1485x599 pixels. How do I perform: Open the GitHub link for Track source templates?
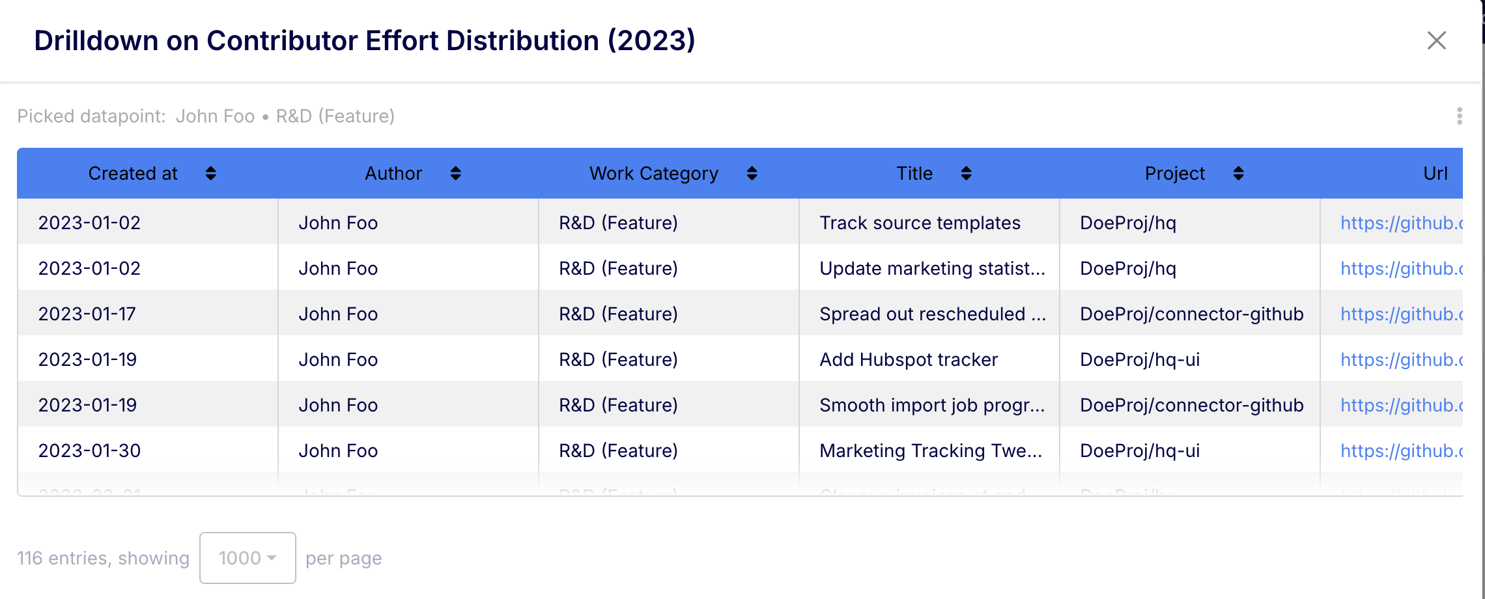click(x=1399, y=222)
